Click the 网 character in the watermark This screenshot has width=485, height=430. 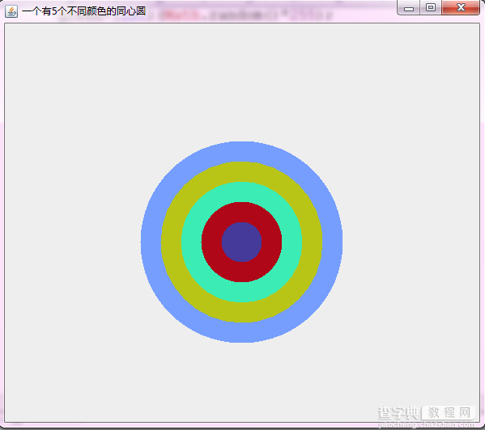pyautogui.click(x=464, y=413)
